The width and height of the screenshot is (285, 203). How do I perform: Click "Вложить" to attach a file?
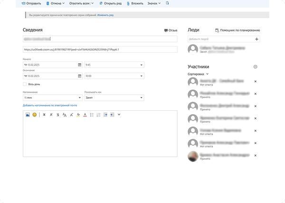click(134, 3)
